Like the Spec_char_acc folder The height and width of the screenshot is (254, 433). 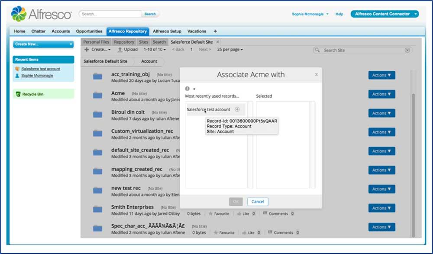click(x=249, y=232)
